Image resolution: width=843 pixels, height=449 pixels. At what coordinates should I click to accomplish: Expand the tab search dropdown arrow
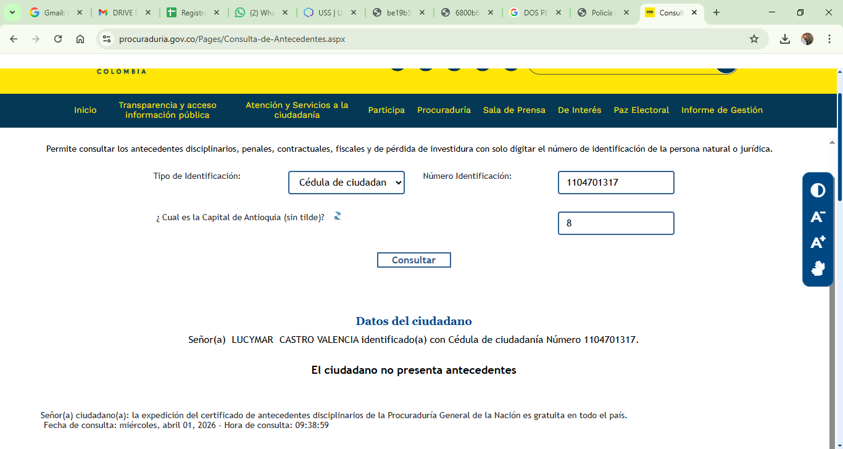(x=12, y=12)
